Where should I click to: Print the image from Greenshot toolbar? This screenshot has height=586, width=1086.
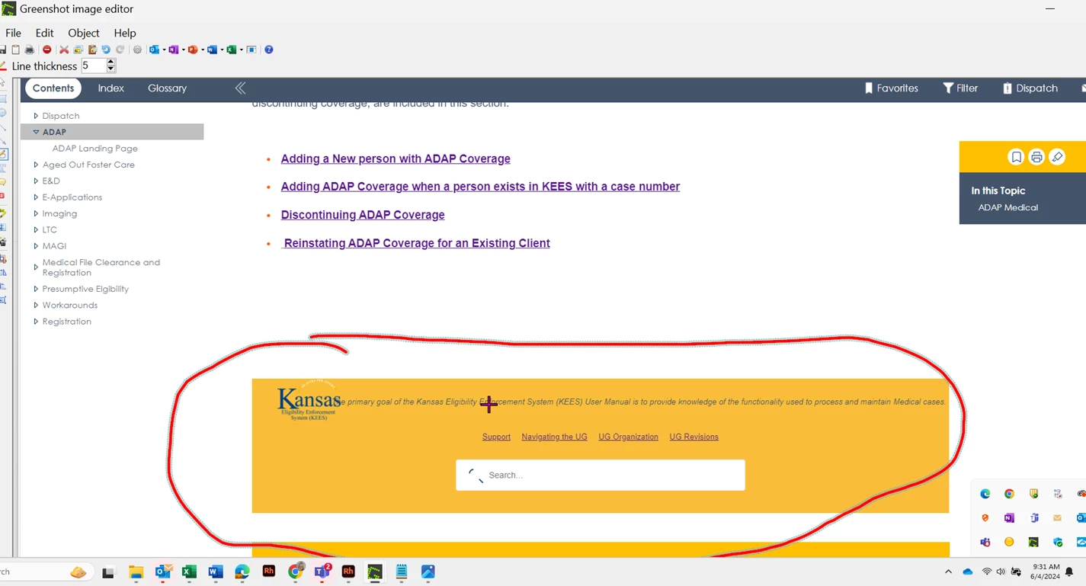point(30,50)
